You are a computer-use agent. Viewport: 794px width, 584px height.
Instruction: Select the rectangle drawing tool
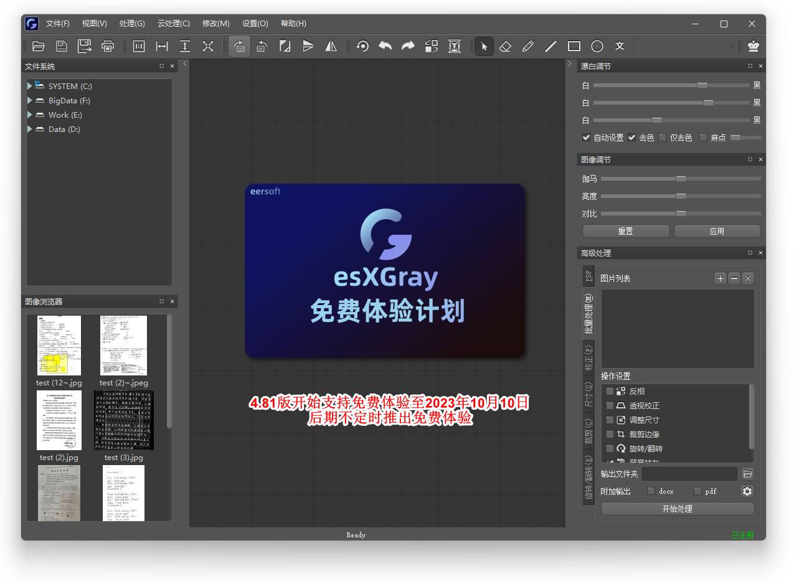tap(574, 46)
